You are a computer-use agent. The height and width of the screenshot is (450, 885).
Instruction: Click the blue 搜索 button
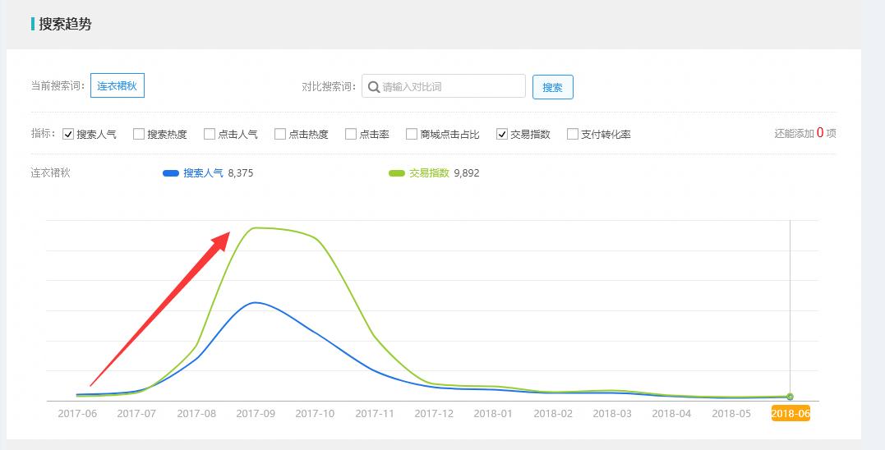(x=552, y=87)
